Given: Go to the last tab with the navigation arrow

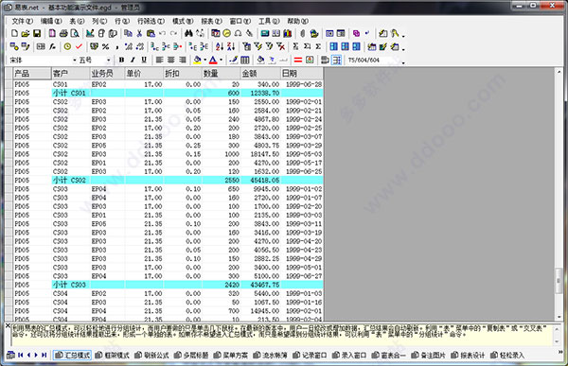Looking at the screenshot, I should click(44, 356).
